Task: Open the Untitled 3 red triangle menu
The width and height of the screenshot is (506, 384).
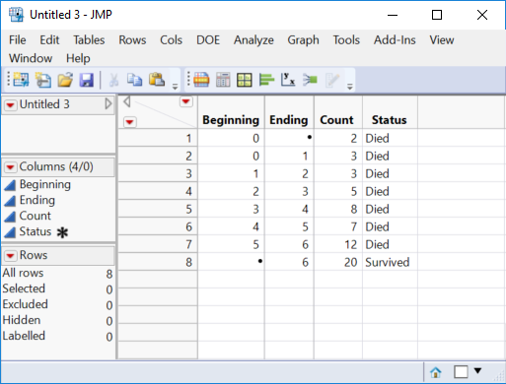Action: click(10, 105)
